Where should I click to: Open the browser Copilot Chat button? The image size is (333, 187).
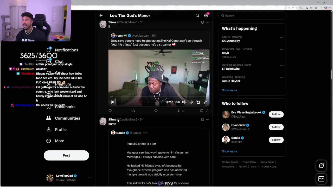point(328,8)
